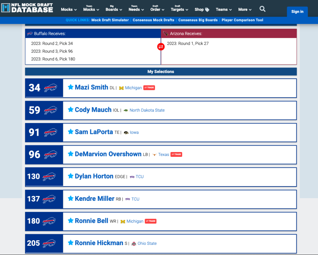Viewport: 318px width, 255px height.
Task: Expand the Team Mocks dropdown
Action: click(91, 8)
